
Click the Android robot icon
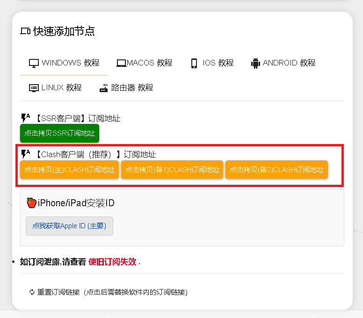pyautogui.click(x=255, y=63)
